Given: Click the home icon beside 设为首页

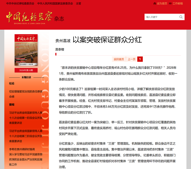Looking at the screenshot, I should pyautogui.click(x=155, y=4).
